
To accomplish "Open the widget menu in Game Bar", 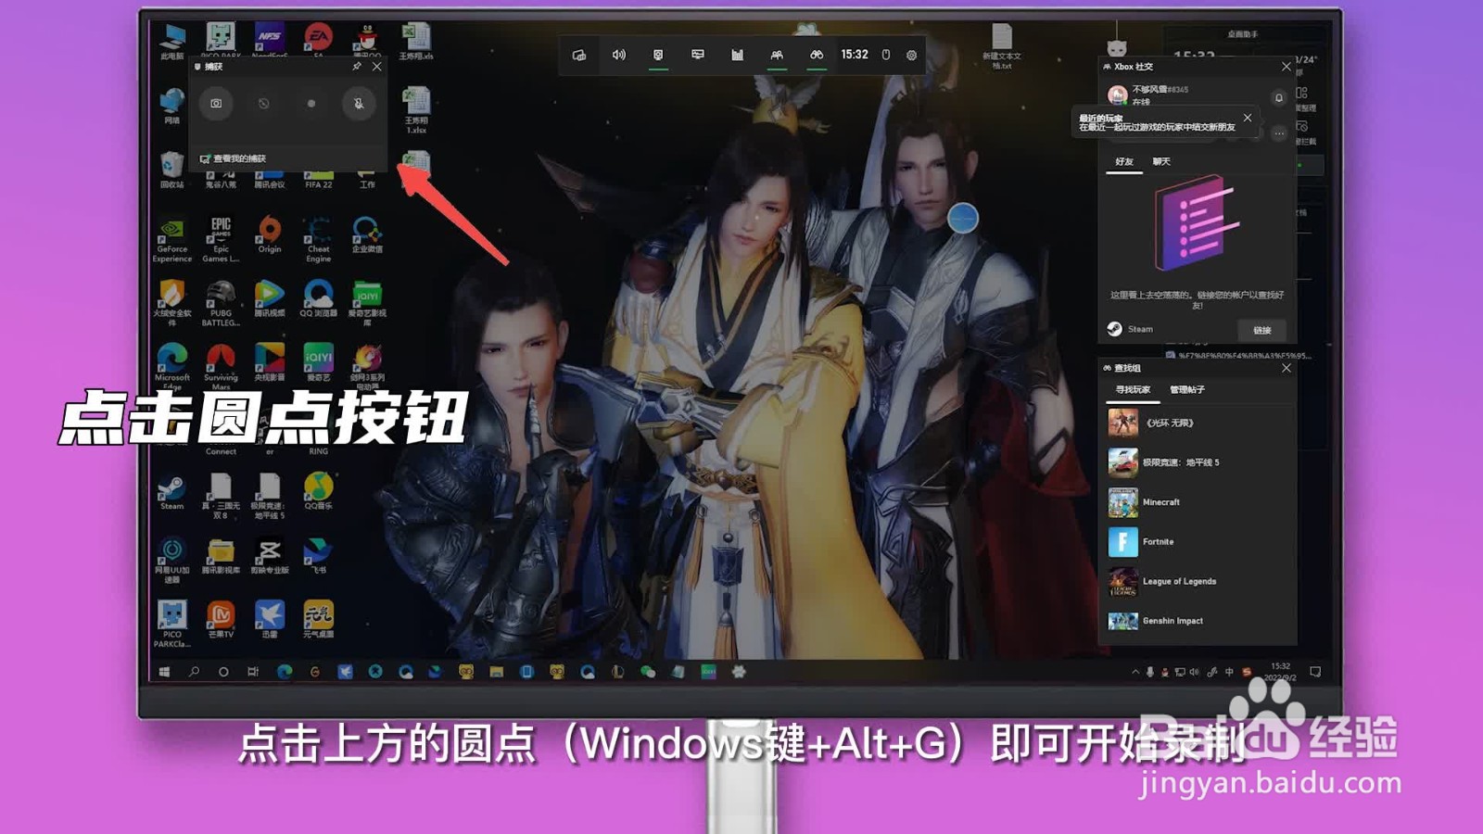I will click(x=579, y=55).
